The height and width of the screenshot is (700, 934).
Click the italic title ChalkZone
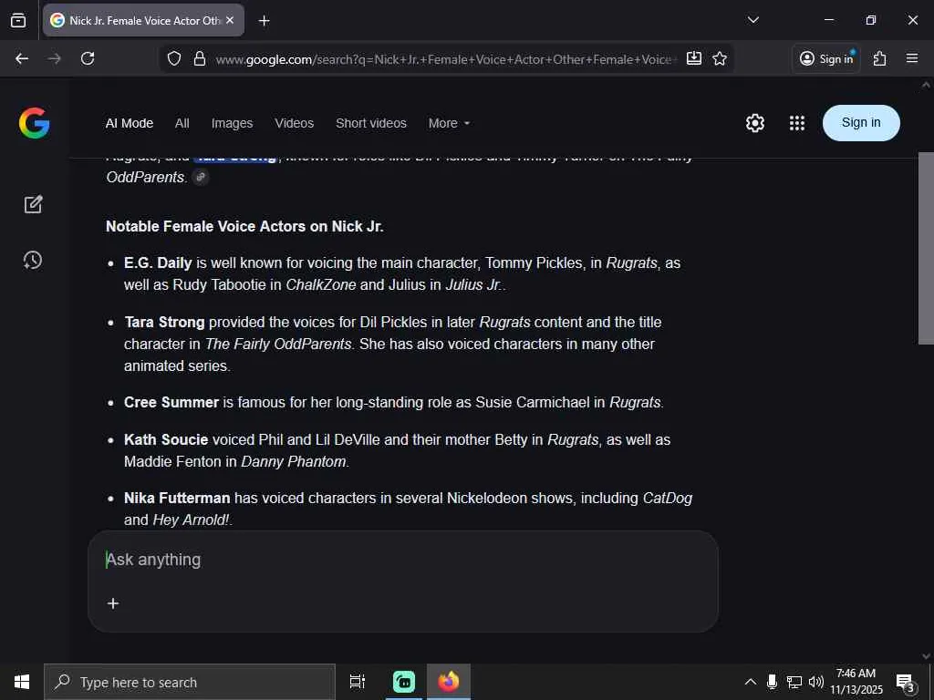(320, 285)
